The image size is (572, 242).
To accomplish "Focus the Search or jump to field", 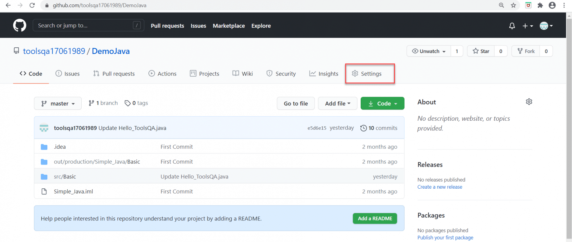I will point(88,25).
